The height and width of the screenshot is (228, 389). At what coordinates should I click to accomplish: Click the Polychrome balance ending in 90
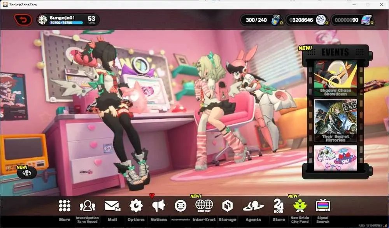pos(346,20)
